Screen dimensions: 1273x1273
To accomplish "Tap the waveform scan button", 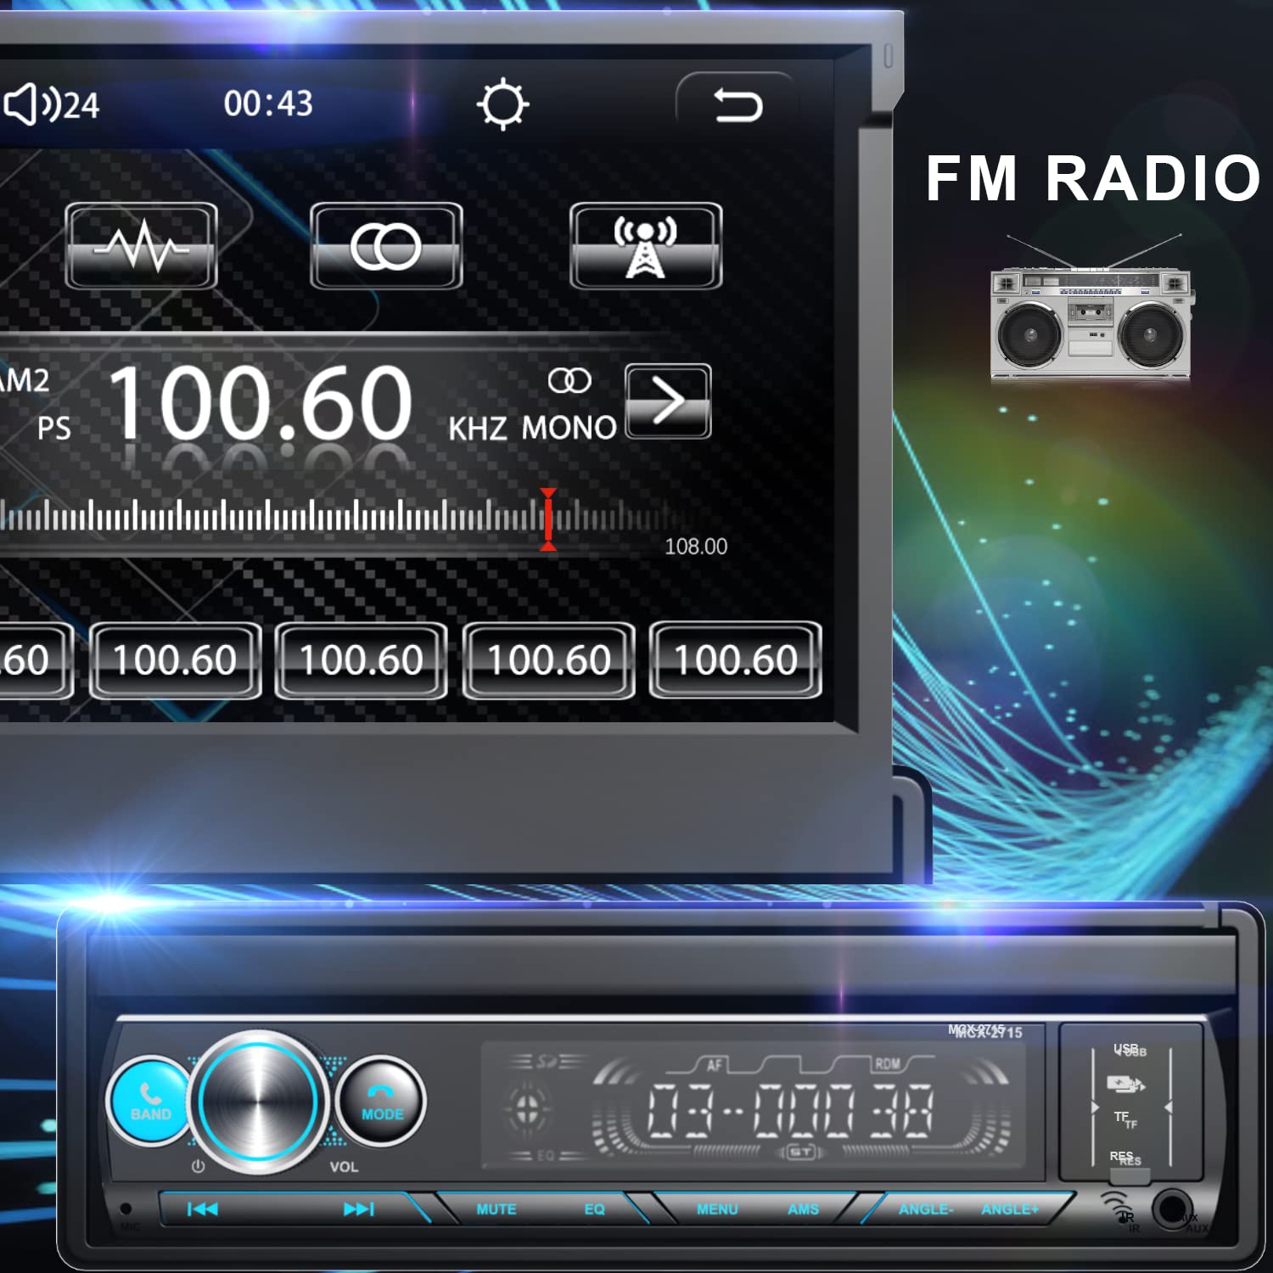I will click(141, 246).
